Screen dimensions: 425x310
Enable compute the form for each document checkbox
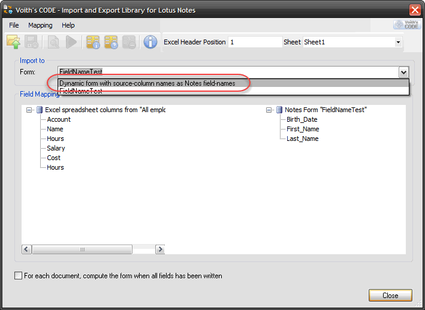pos(18,276)
